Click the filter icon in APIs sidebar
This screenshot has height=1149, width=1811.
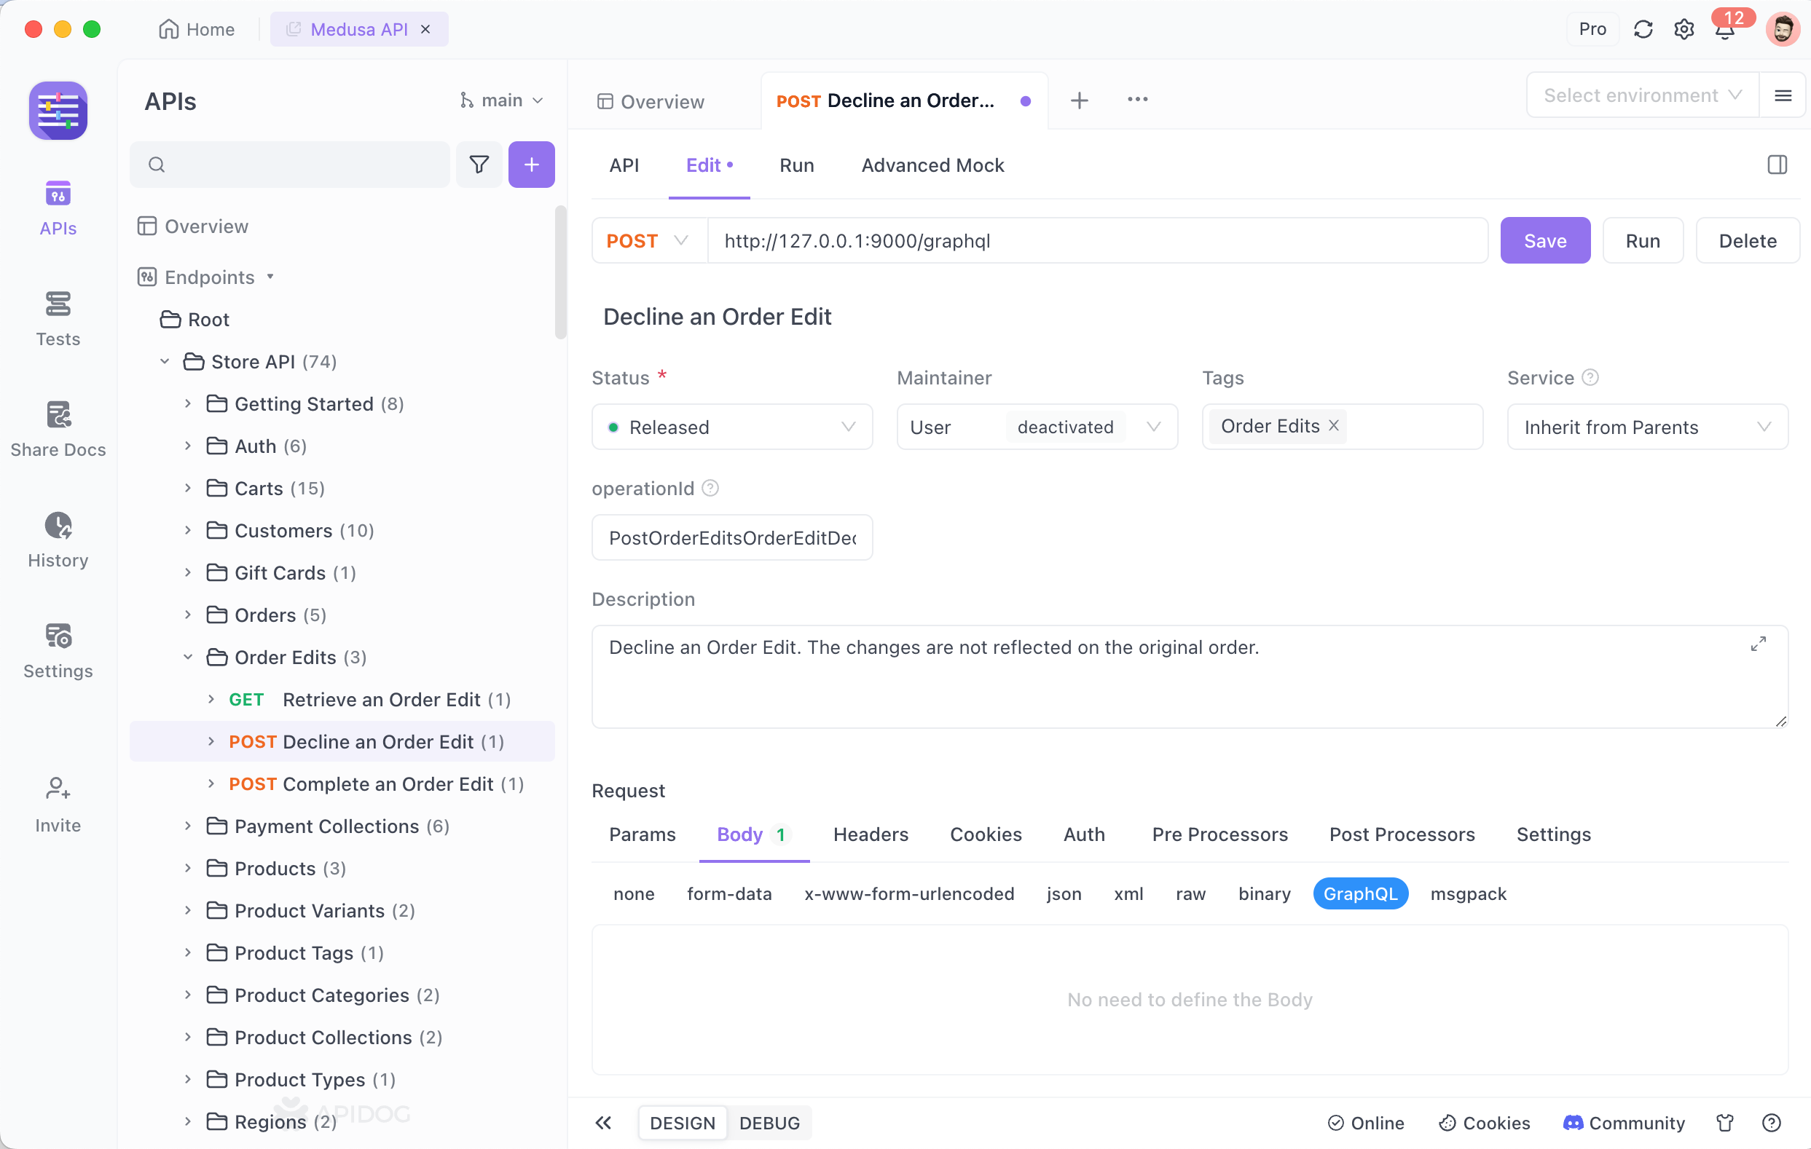pos(479,164)
